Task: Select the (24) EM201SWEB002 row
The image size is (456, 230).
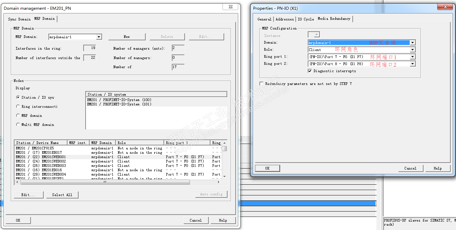Action: tap(118, 161)
